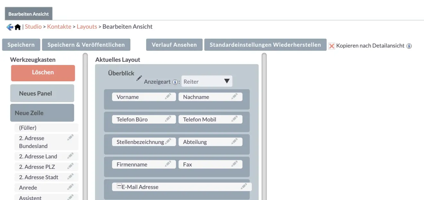
Task: Collapse the E-Mail Adresse row with minus control
Action: (x=119, y=185)
